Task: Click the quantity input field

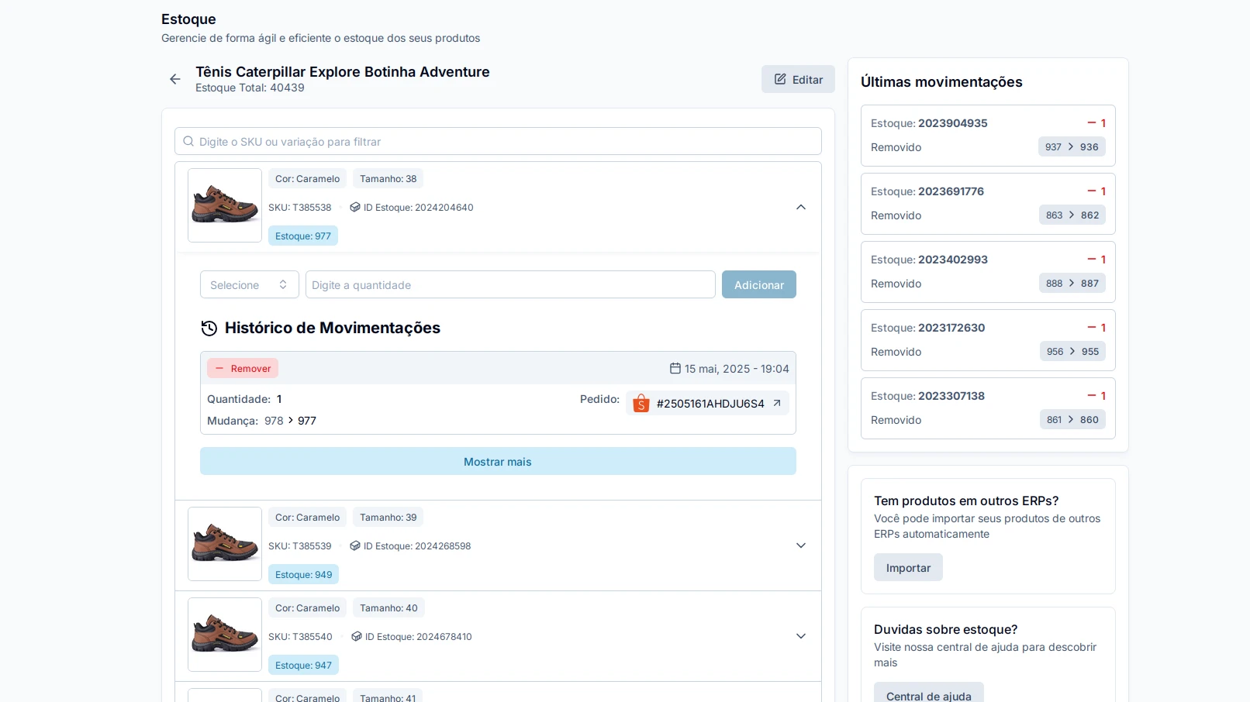Action: pos(510,284)
